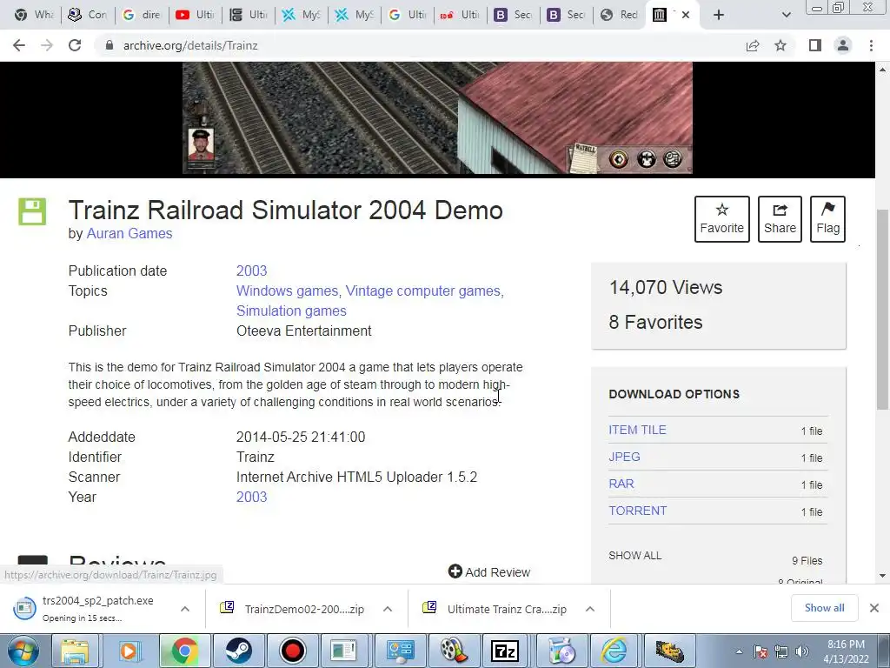Open Internet Explorer from the taskbar
The width and height of the screenshot is (890, 668).
tap(614, 651)
